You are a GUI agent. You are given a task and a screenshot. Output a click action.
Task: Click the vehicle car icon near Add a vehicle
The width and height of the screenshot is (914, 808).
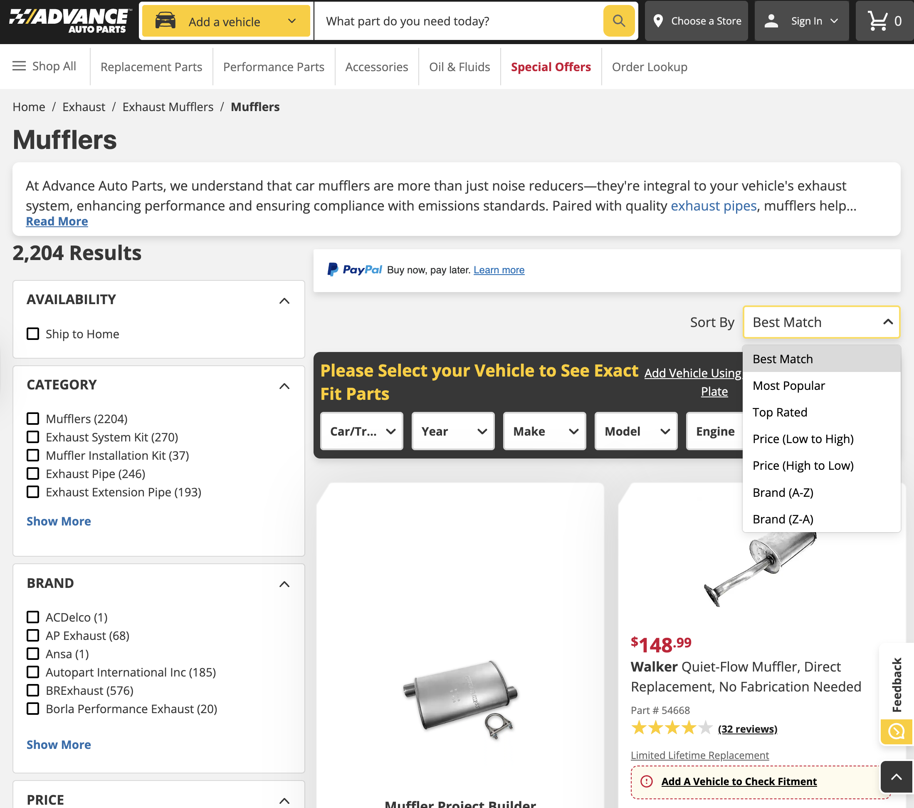click(x=166, y=20)
